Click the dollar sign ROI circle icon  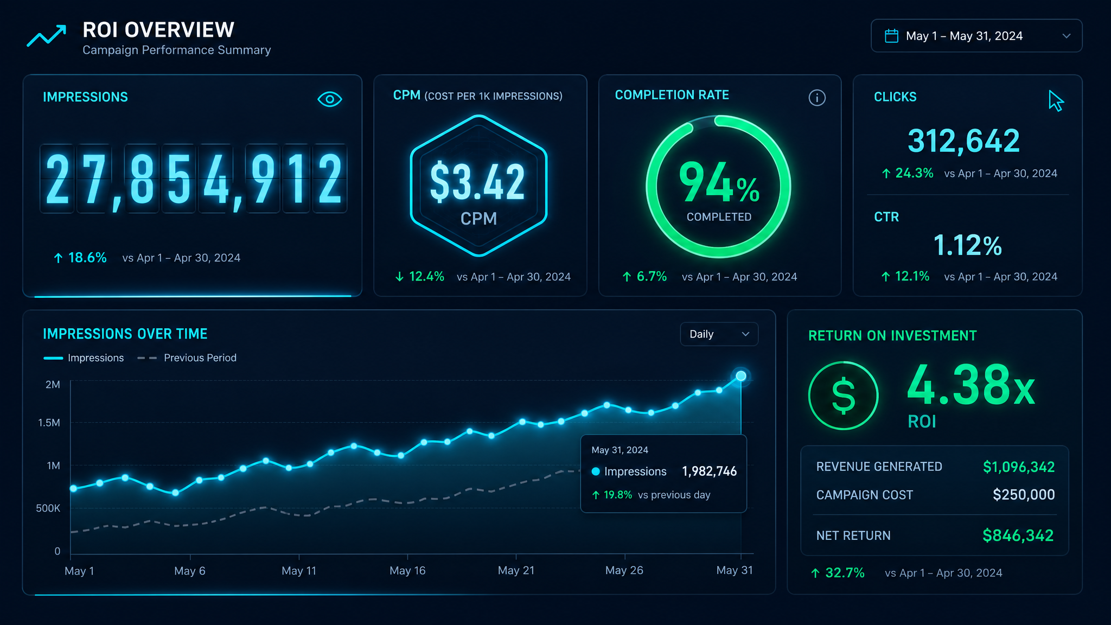coord(843,396)
